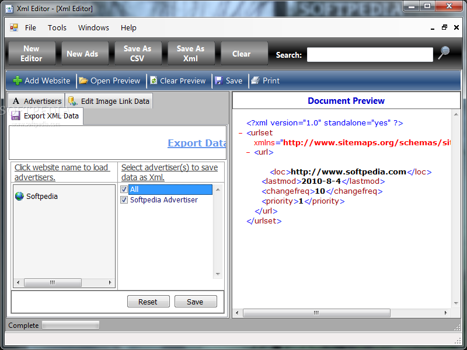Image resolution: width=467 pixels, height=350 pixels.
Task: Open the Help menu
Action: tap(128, 27)
